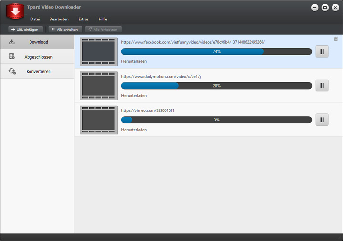Screen dimensions: 343x241
Task: Select the dailymotion.com/video/x75e17j URL text
Action: tap(161, 77)
